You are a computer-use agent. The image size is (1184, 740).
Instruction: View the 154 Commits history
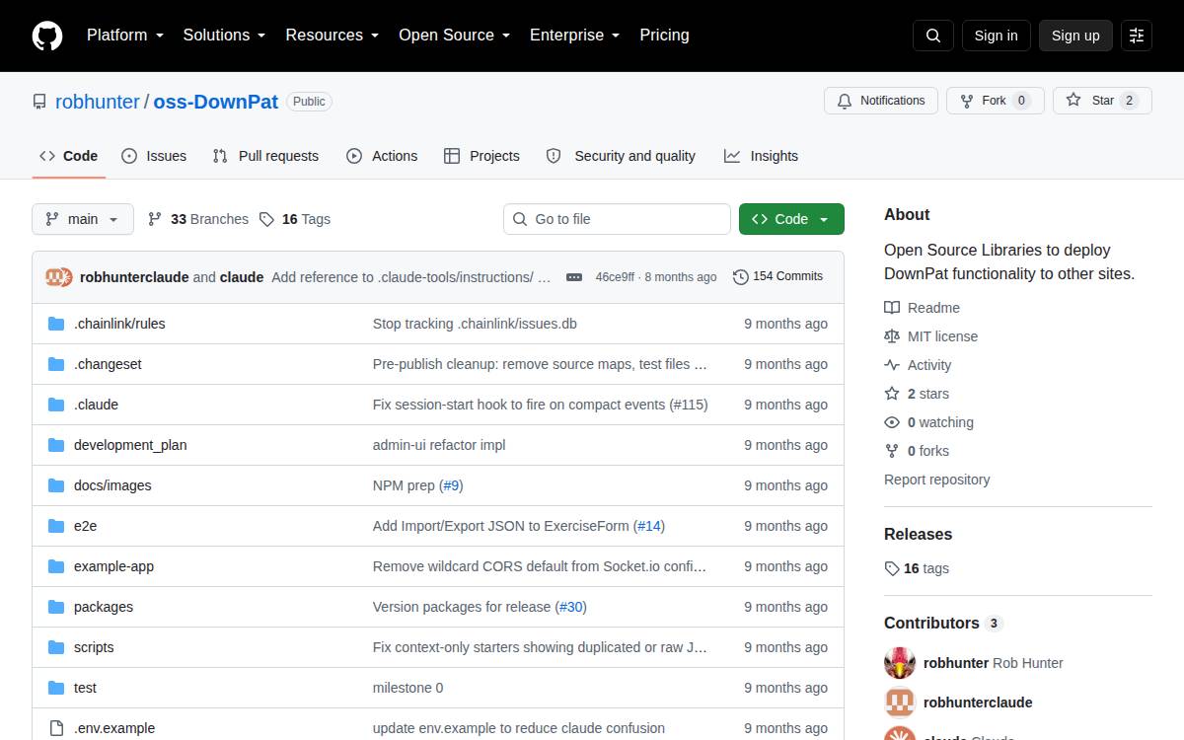tap(777, 276)
